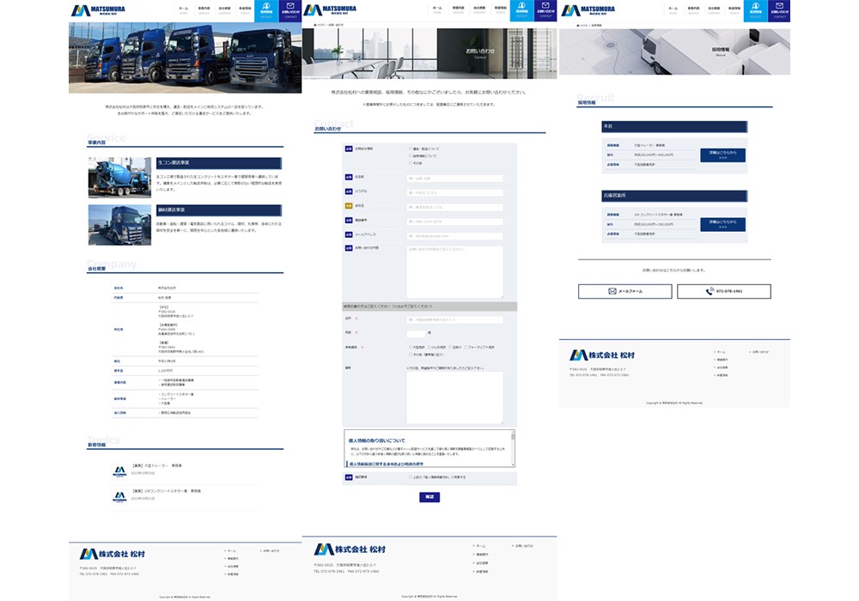Viewport: 859px width, 601px height.
Task: Select the 採用情報について inquiry option
Action: 410,155
